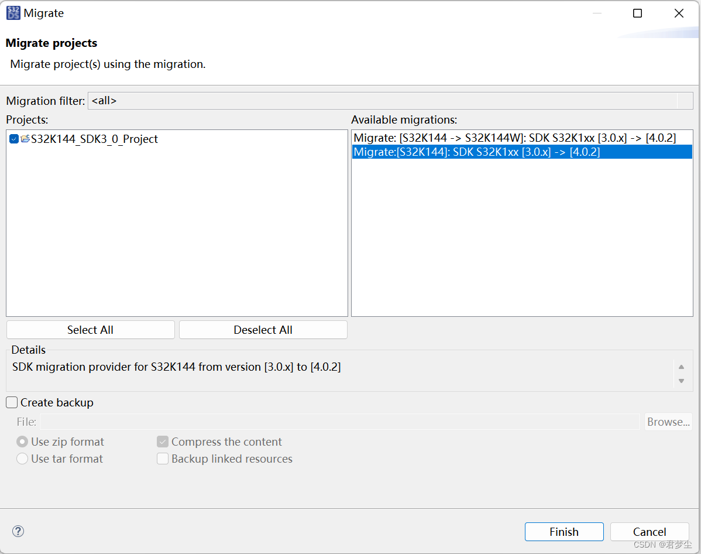Cancel the migration dialog
This screenshot has height=554, width=701.
(x=649, y=531)
